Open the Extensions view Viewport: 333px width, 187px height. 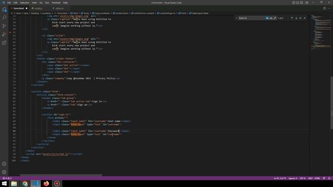click(x=4, y=43)
